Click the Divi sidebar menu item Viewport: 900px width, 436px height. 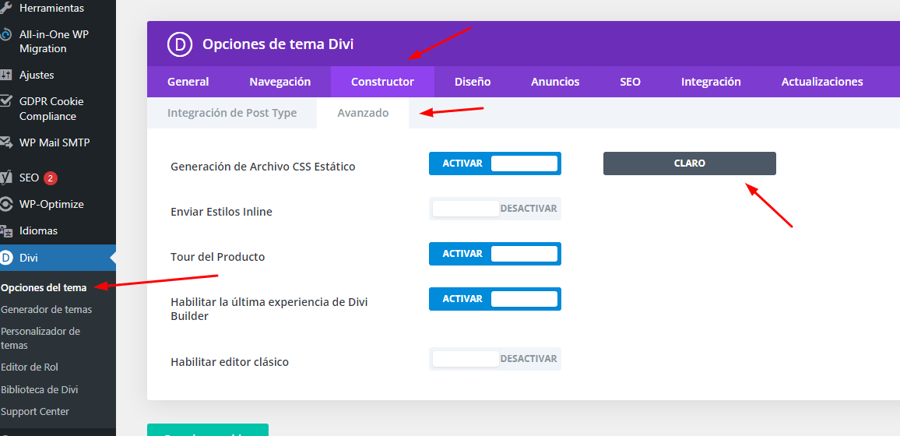pyautogui.click(x=58, y=258)
